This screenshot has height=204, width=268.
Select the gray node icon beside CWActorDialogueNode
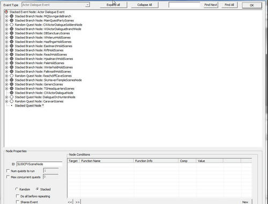pyautogui.click(x=12, y=93)
